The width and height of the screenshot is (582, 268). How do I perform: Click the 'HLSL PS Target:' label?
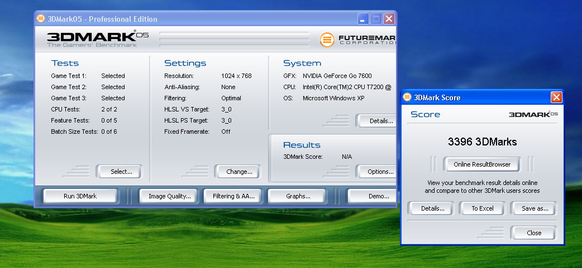tap(187, 120)
